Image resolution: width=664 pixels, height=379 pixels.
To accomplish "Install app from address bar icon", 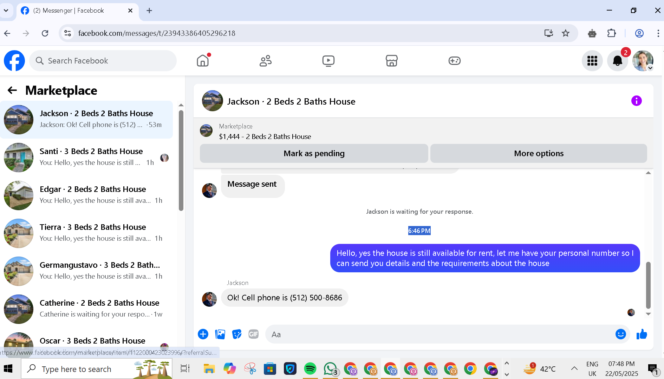I will (x=548, y=33).
